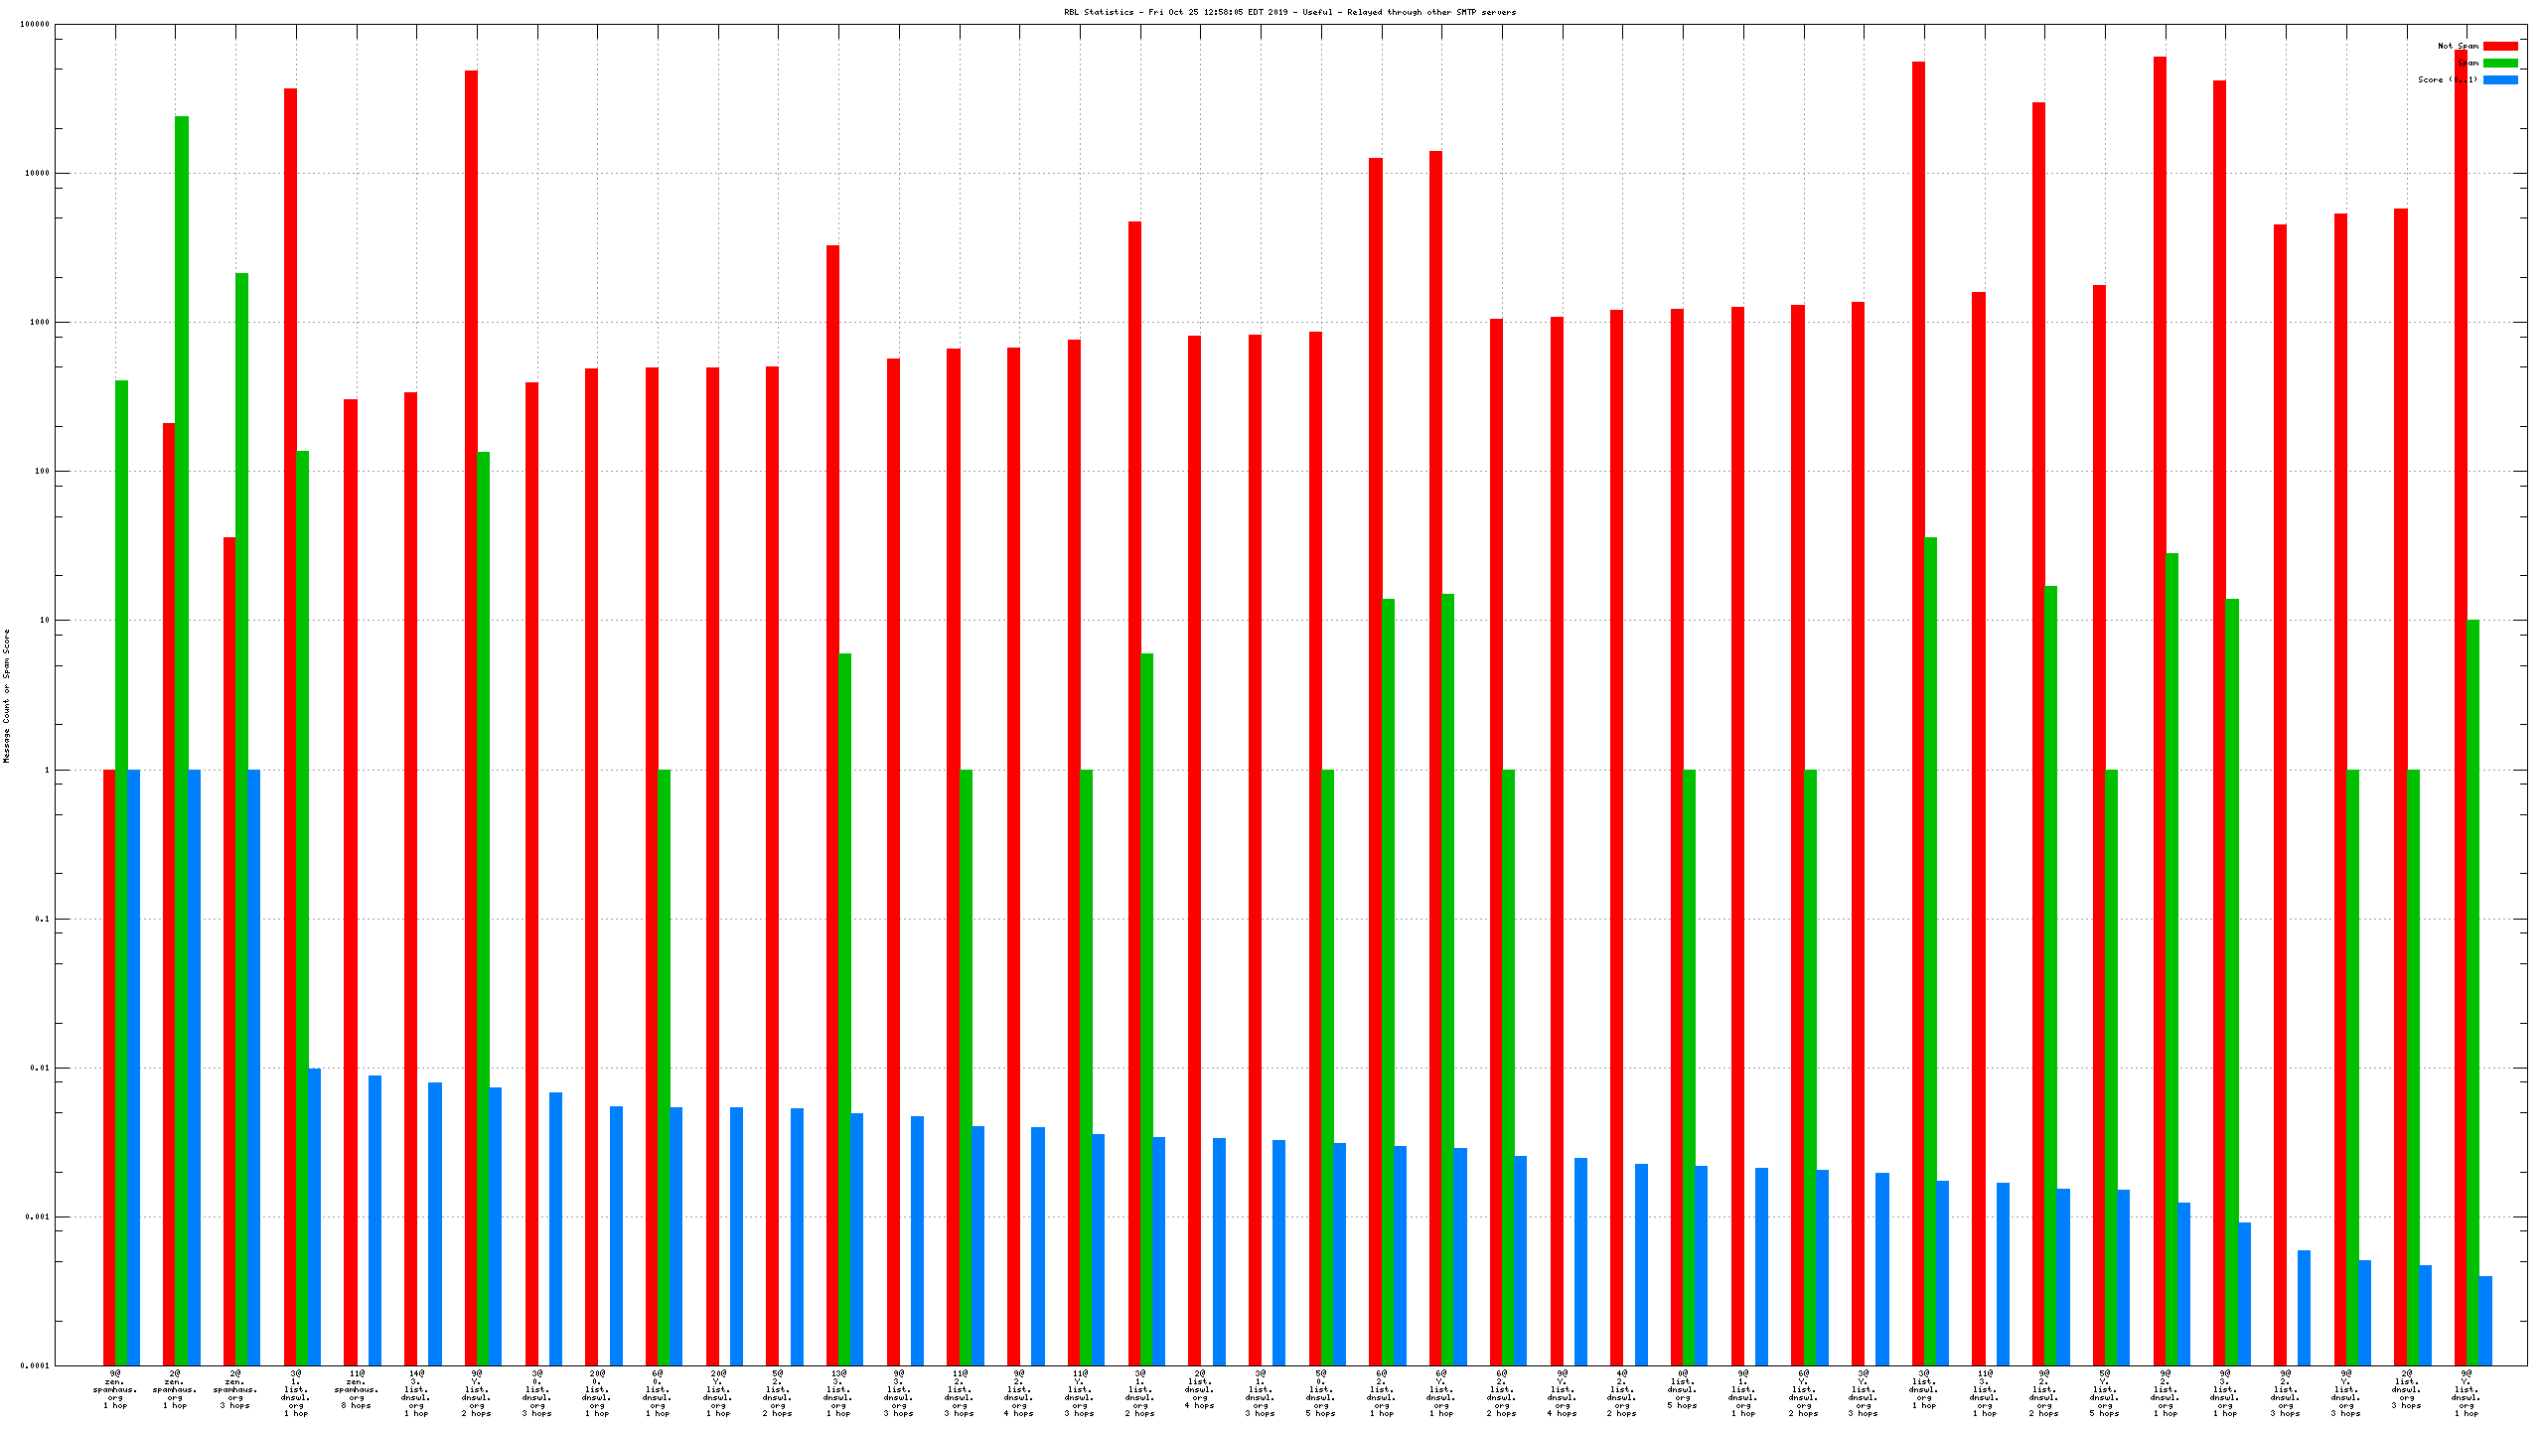Click the 0.0001 label on y-axis
Image resolution: width=2543 pixels, height=1430 pixels.
click(35, 1365)
